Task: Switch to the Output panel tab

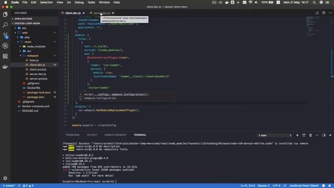Action: (x=92, y=135)
